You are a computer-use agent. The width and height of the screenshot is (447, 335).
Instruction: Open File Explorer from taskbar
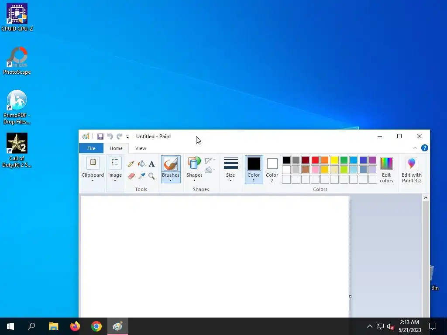click(x=53, y=326)
